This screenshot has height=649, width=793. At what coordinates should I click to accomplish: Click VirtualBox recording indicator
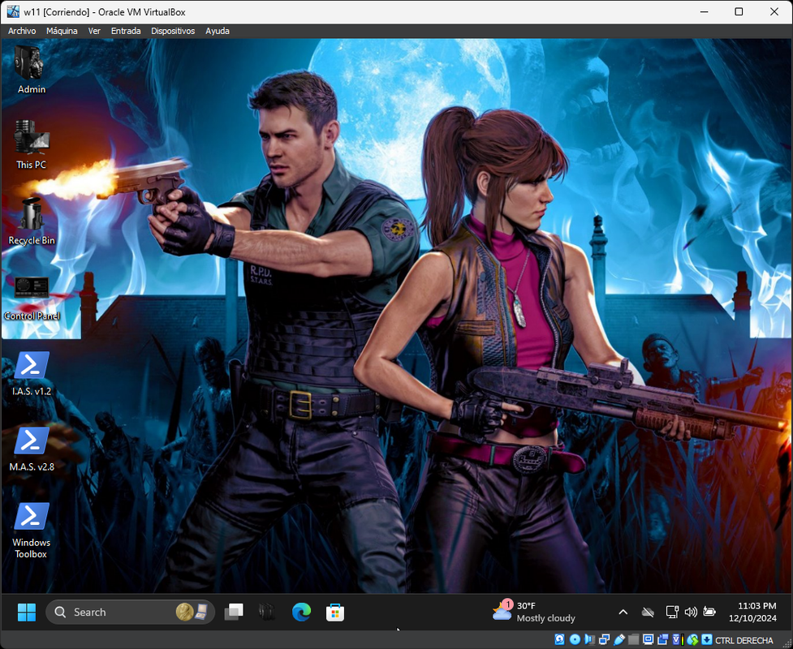663,639
